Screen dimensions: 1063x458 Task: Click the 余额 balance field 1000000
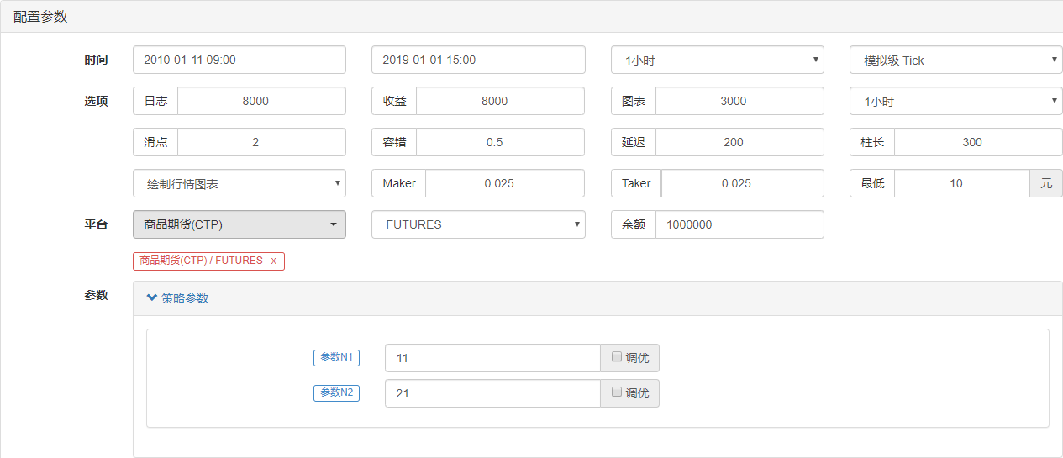pos(739,224)
